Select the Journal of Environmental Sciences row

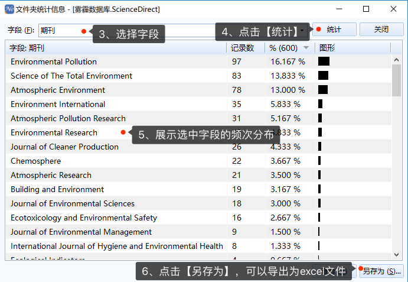pos(199,203)
